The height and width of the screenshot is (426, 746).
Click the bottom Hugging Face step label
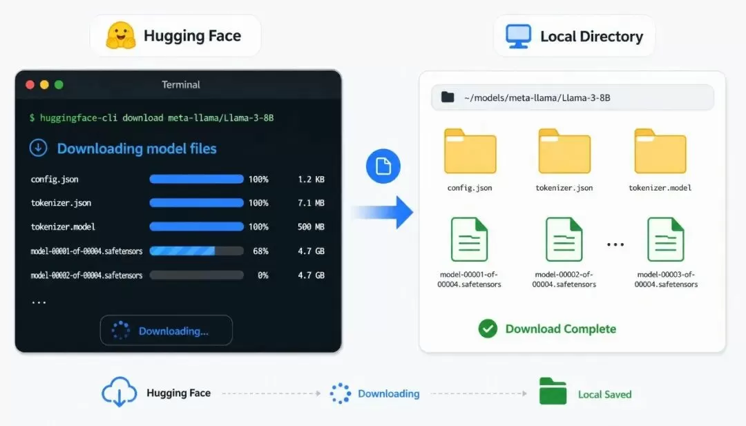178,393
